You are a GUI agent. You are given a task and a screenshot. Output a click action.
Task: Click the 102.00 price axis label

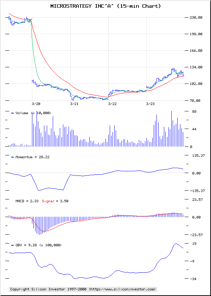(x=196, y=84)
